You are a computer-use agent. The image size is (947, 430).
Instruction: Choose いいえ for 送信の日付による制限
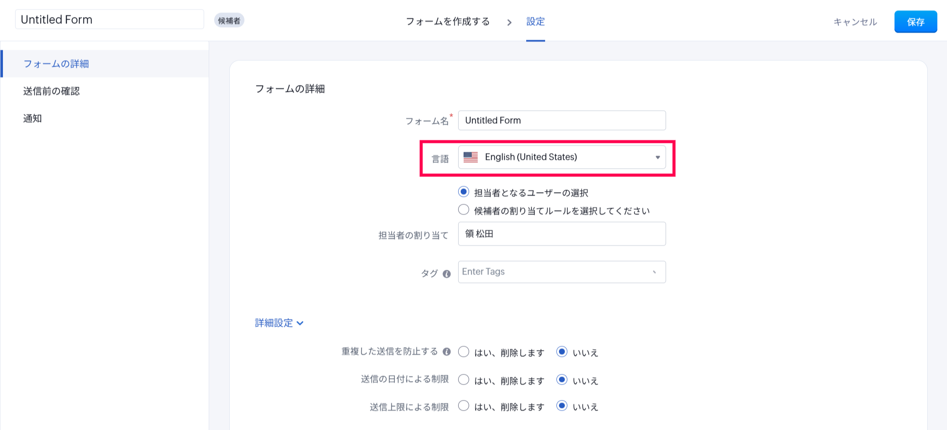(561, 380)
